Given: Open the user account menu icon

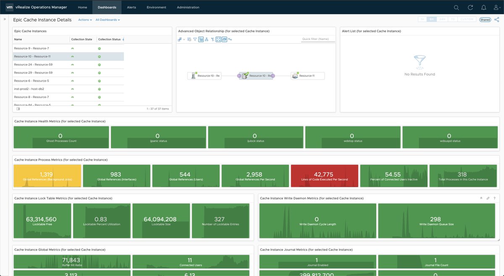Looking at the screenshot, I should pos(496,7).
